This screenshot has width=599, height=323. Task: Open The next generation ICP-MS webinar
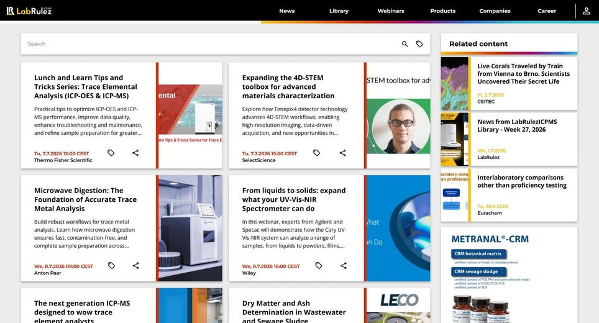pos(82,311)
